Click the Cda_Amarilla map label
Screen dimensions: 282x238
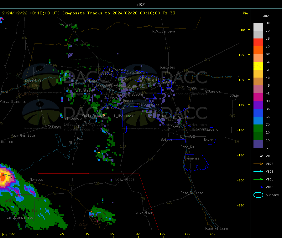[x=23, y=135]
